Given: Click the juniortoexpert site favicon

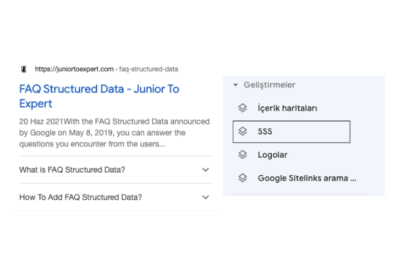Looking at the screenshot, I should click(x=23, y=69).
